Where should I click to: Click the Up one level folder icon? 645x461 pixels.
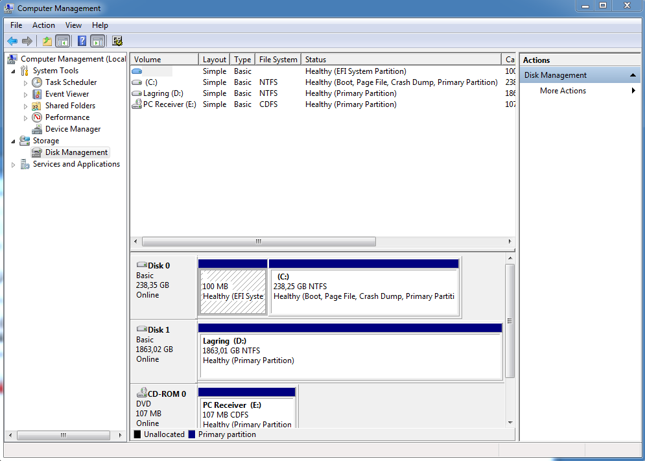[47, 41]
